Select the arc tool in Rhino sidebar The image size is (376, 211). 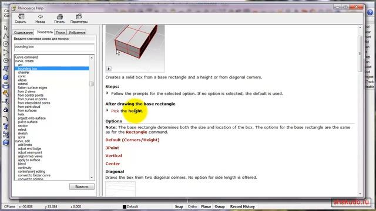pos(6,52)
